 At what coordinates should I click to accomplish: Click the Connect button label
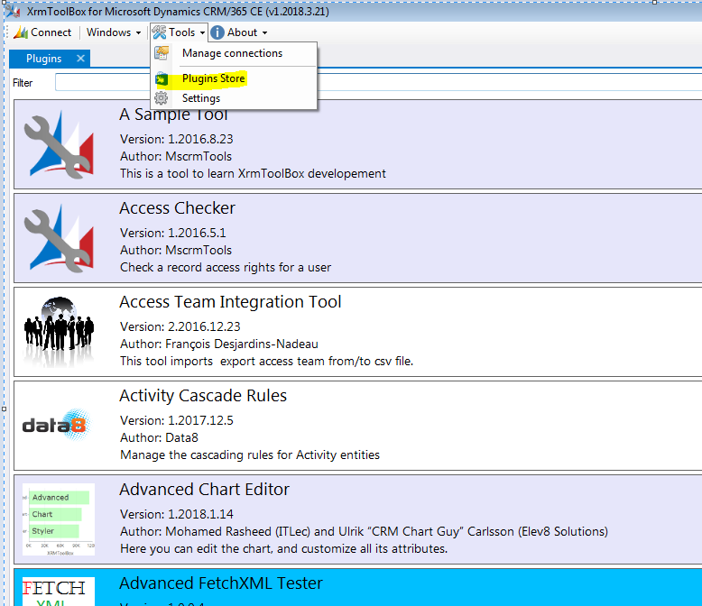[51, 32]
